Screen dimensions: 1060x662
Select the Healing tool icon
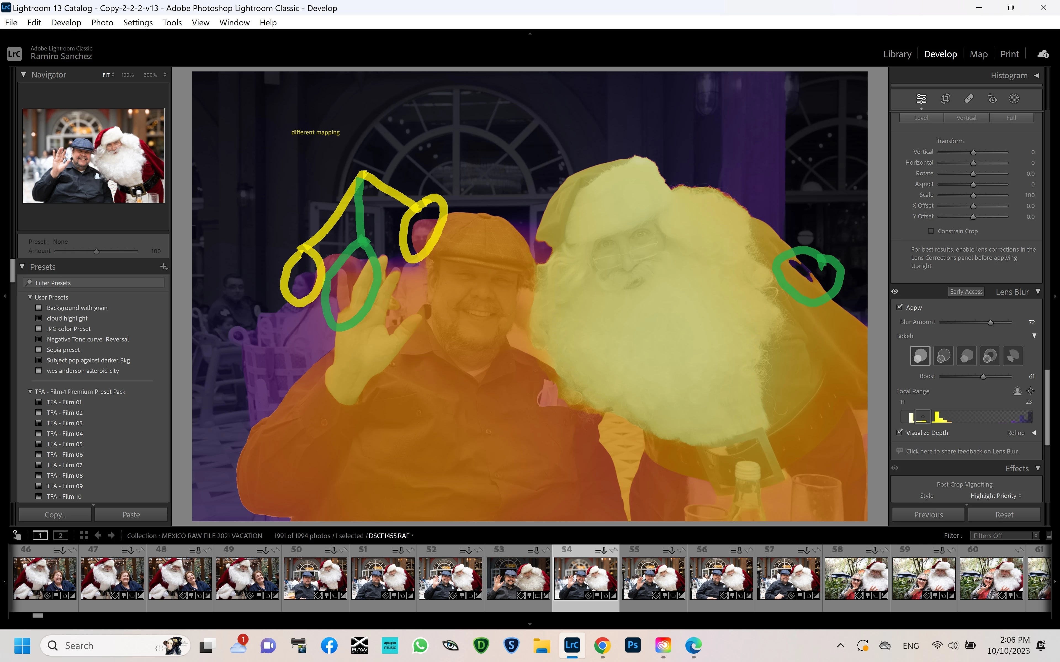pos(968,99)
